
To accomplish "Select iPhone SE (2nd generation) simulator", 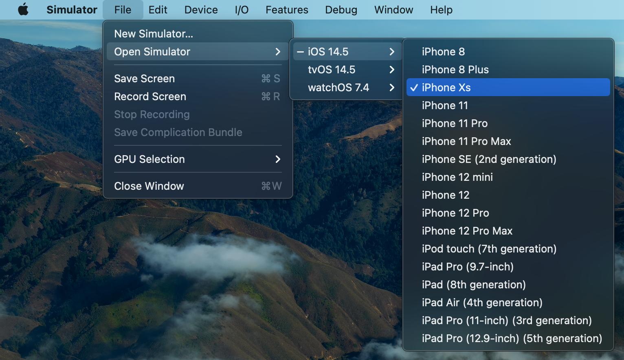I will pos(508,159).
